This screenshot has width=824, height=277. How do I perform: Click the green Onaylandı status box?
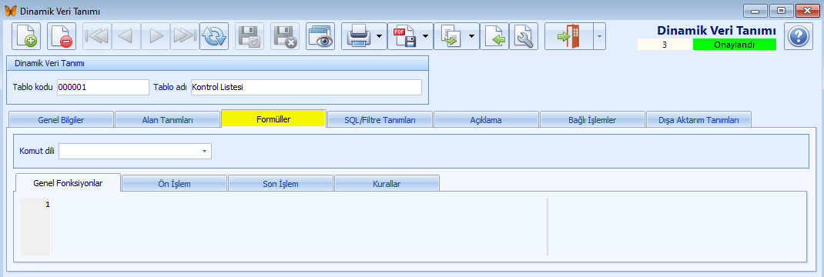[734, 45]
